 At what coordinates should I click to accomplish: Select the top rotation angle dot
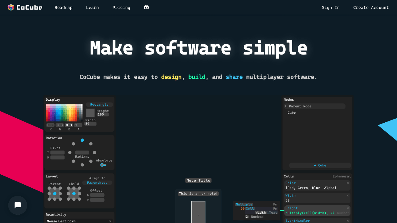coord(82,140)
